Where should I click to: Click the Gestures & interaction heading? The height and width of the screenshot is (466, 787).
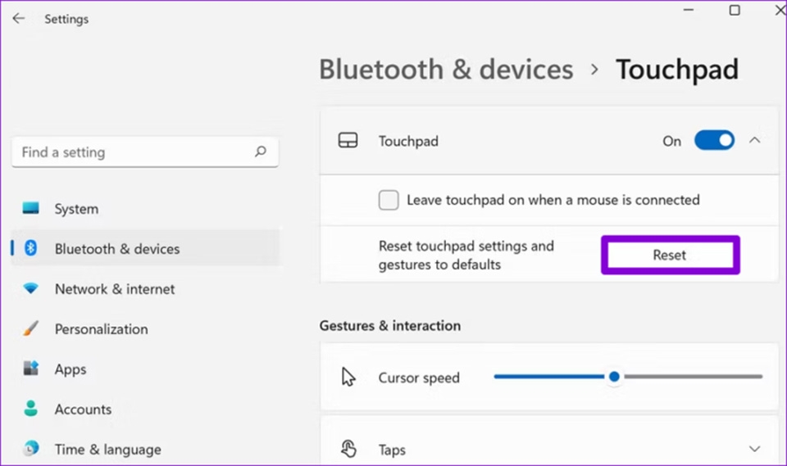point(390,326)
